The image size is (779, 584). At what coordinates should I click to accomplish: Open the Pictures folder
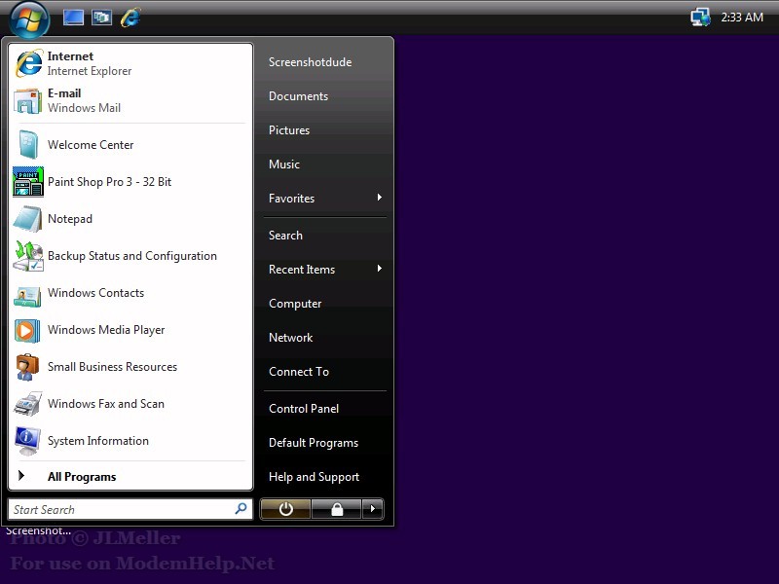(x=289, y=130)
